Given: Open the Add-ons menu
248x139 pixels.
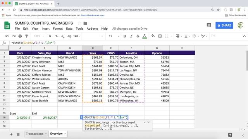Looking at the screenshot, I should (92, 29).
